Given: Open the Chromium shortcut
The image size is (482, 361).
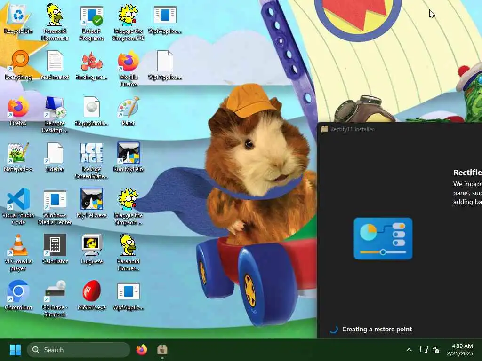Looking at the screenshot, I should (x=18, y=295).
